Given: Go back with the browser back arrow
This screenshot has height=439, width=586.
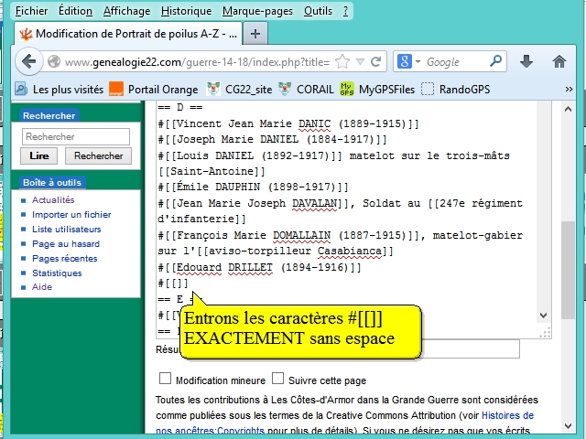Looking at the screenshot, I should [x=28, y=61].
